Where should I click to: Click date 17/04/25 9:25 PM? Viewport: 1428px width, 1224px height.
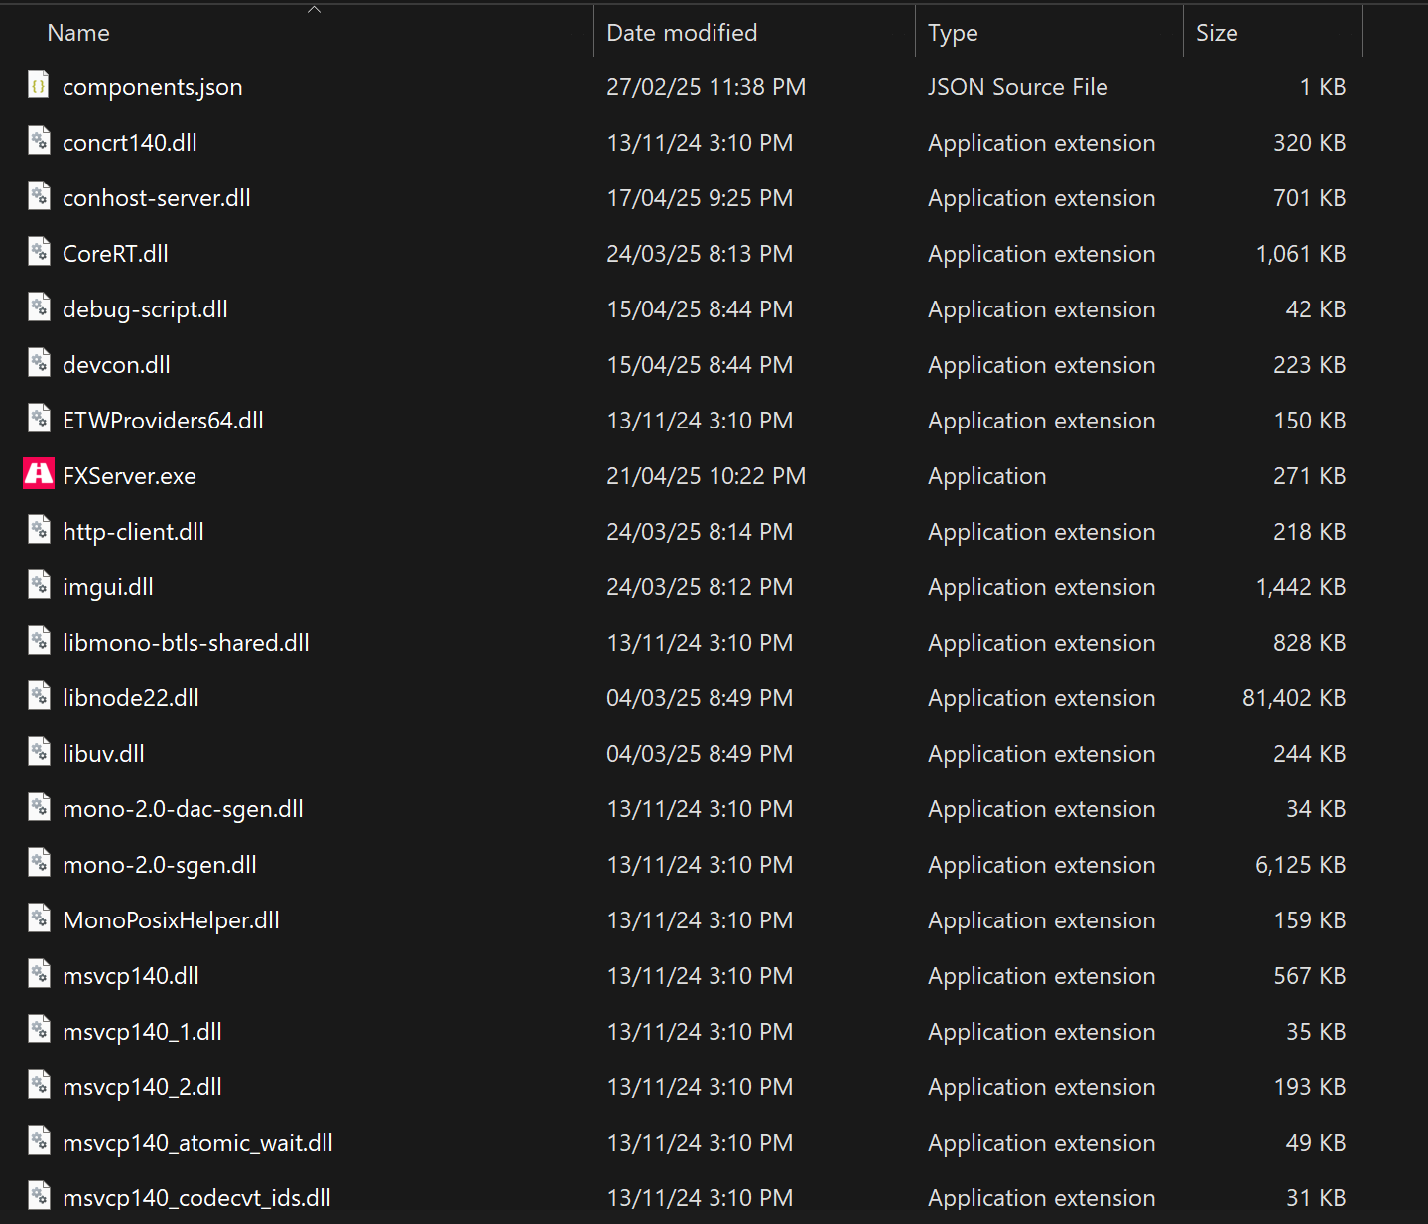pyautogui.click(x=700, y=198)
